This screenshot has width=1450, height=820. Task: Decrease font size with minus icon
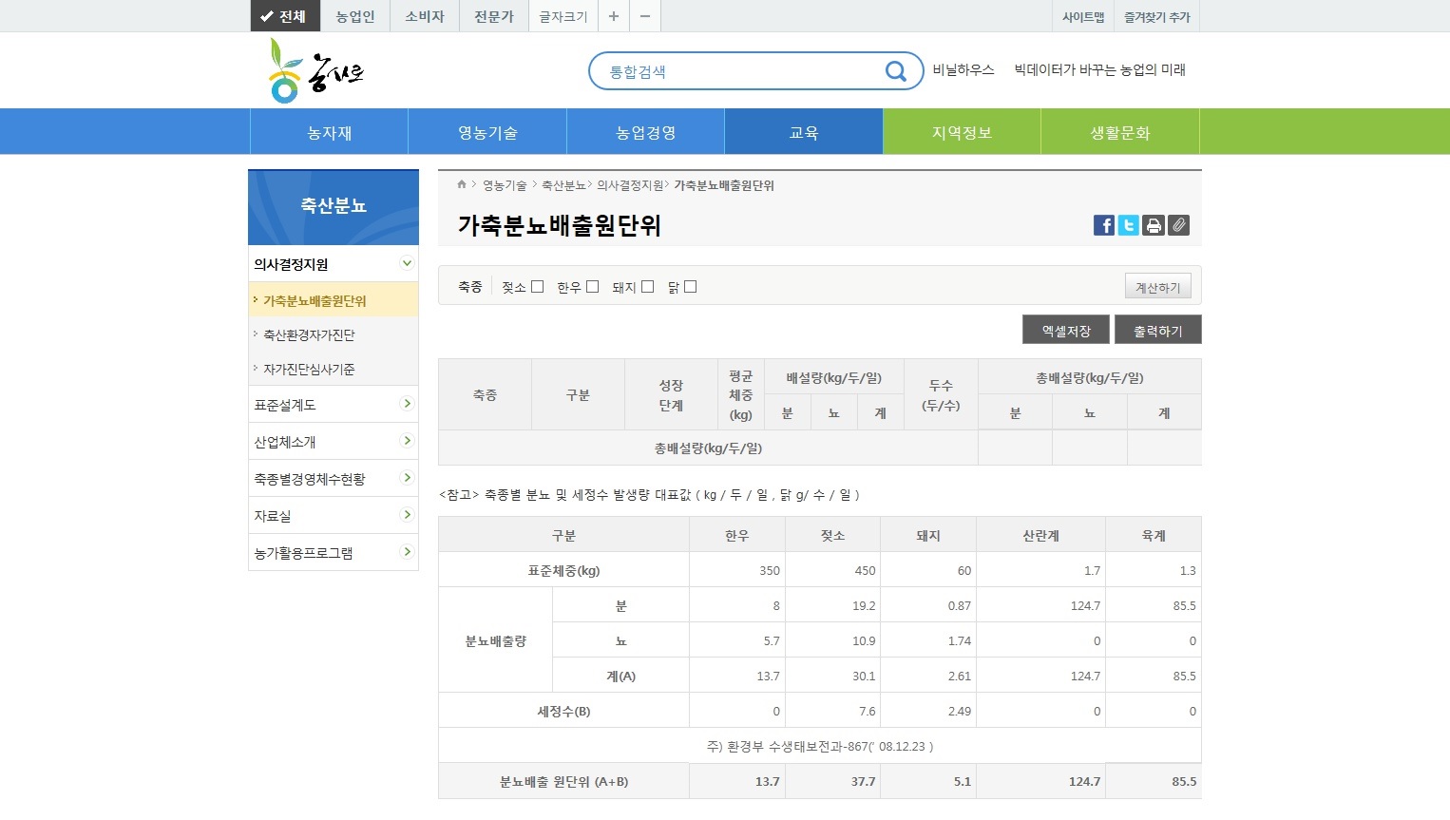pos(645,16)
